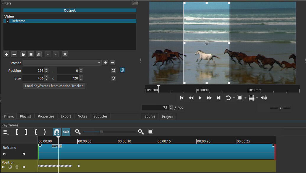Click the current frame field showing 78
306x173 pixels.
click(155, 108)
